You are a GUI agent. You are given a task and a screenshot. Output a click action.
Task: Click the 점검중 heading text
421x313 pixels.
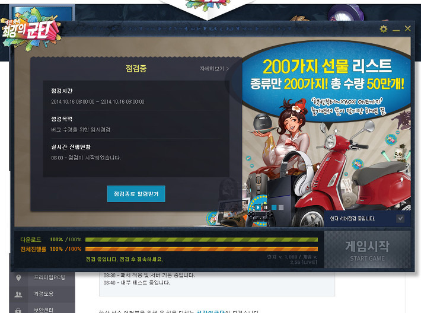tap(136, 68)
